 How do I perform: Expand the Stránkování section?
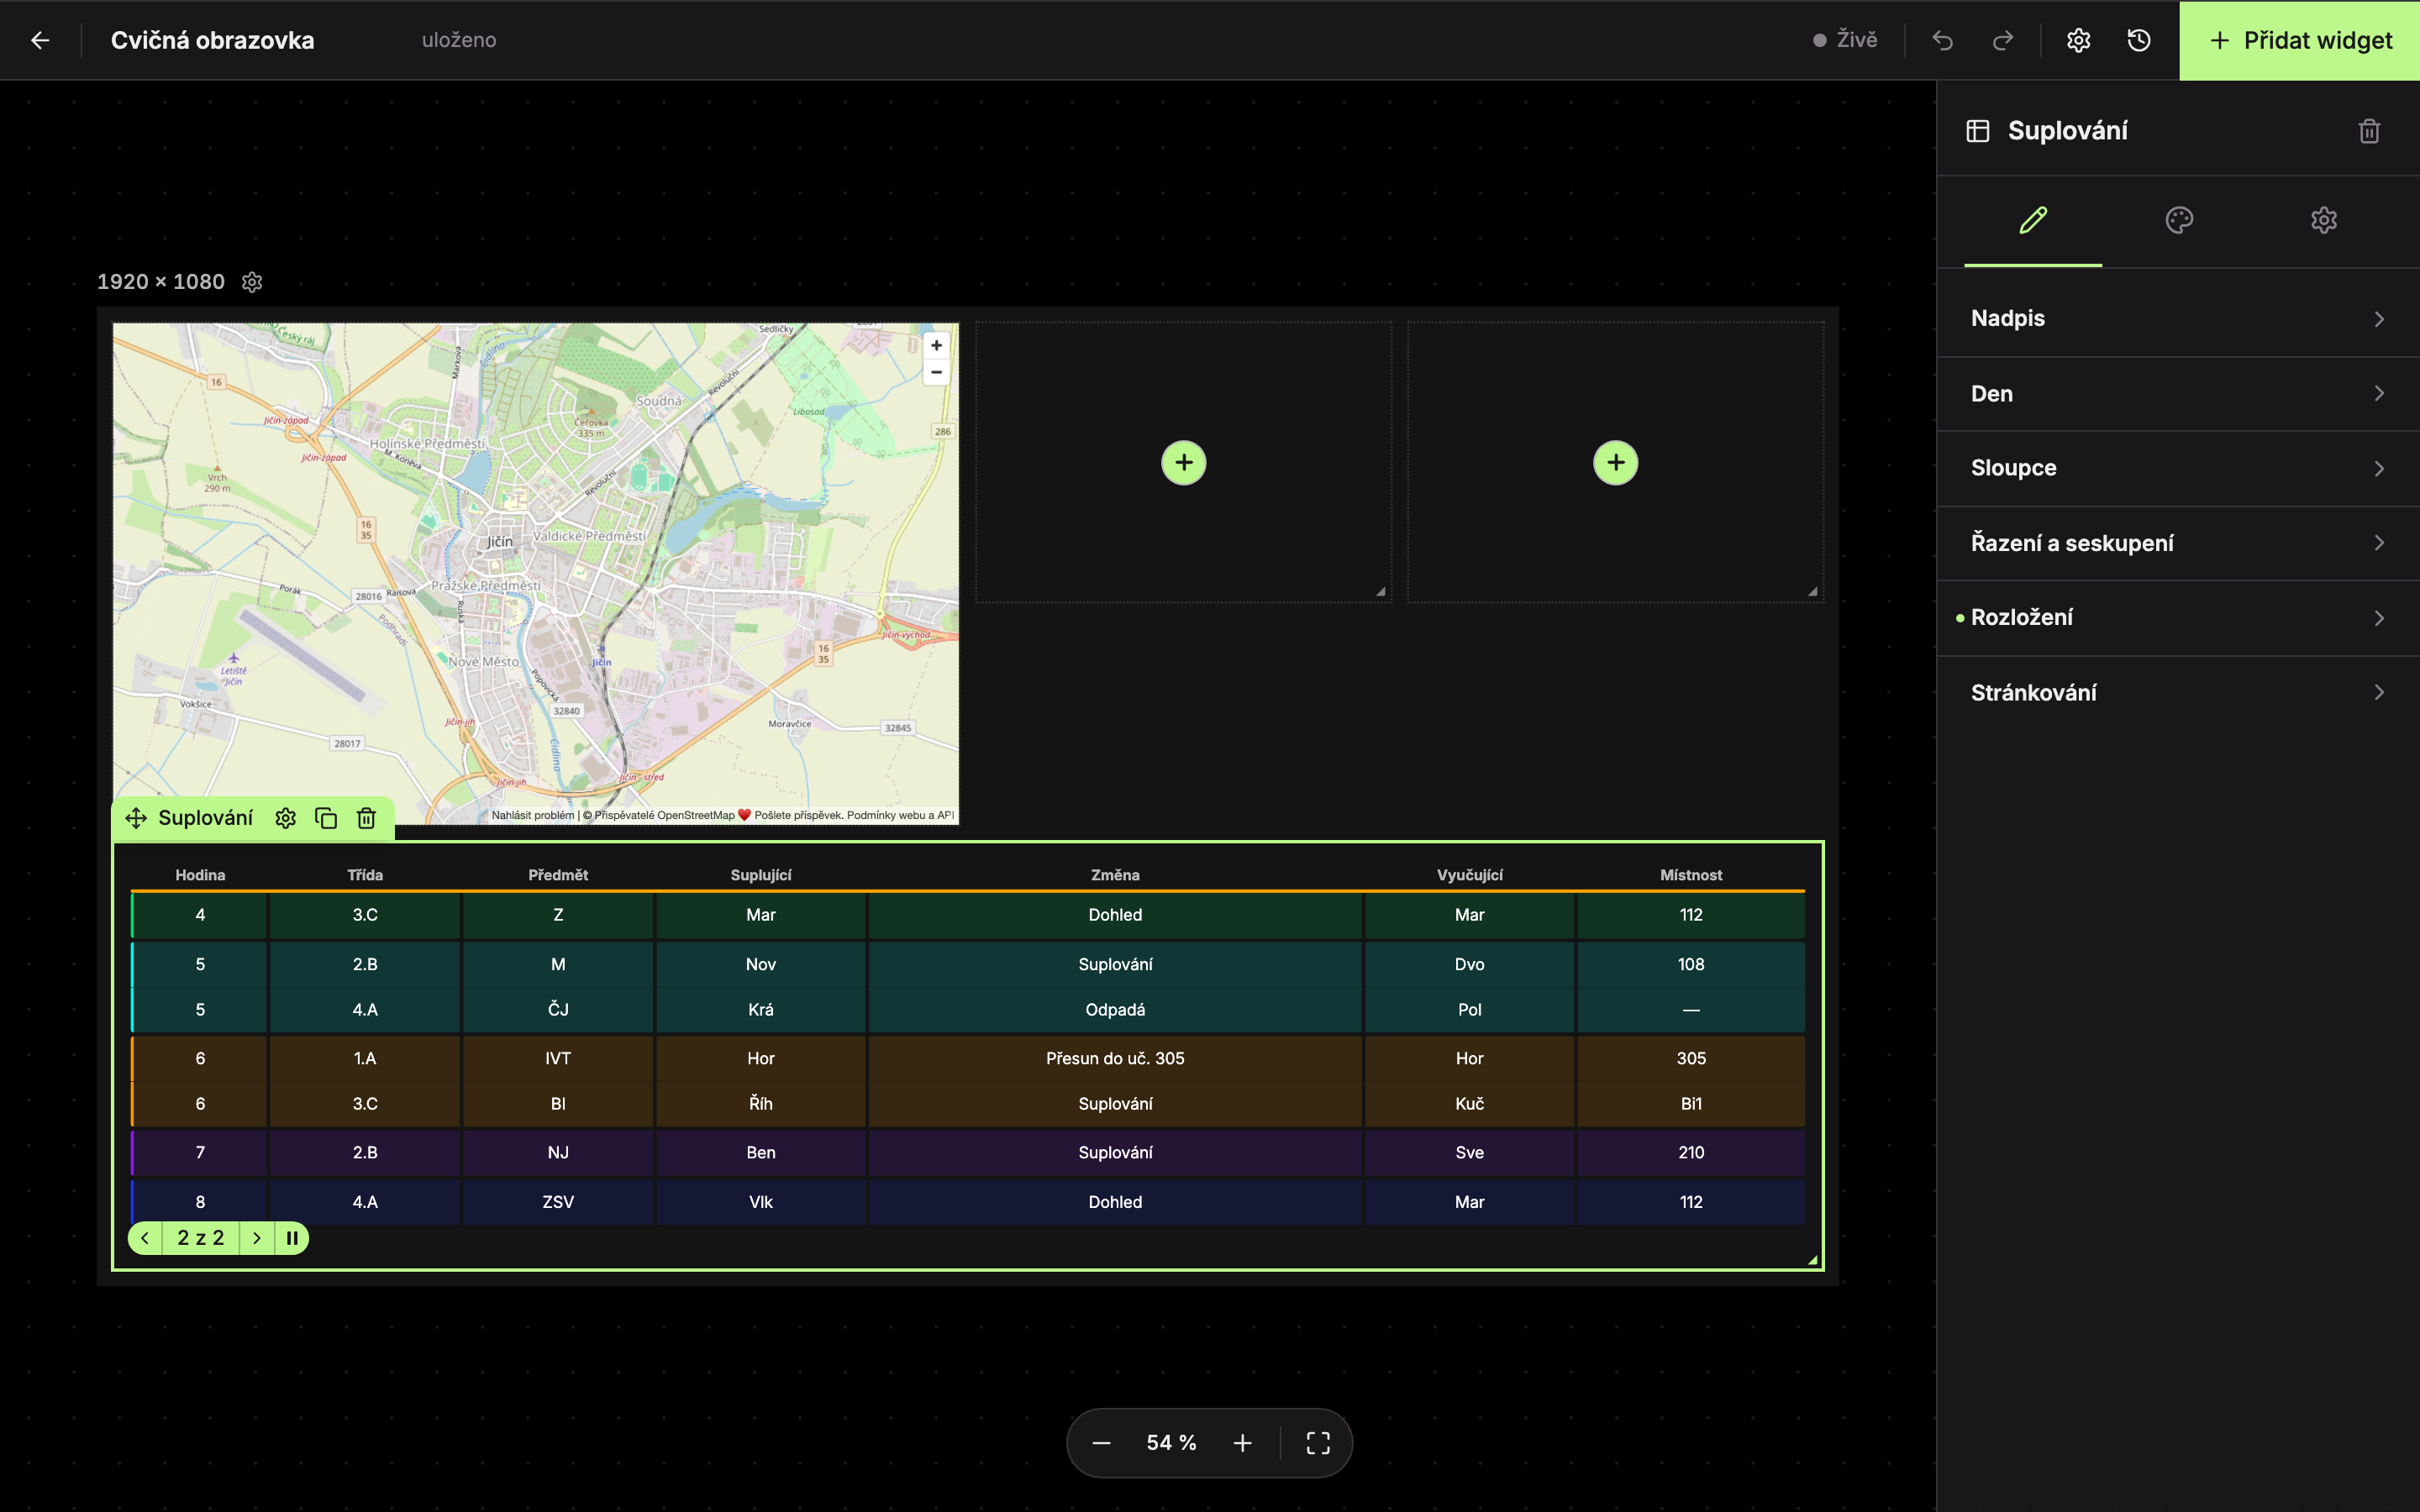[x=2178, y=693]
